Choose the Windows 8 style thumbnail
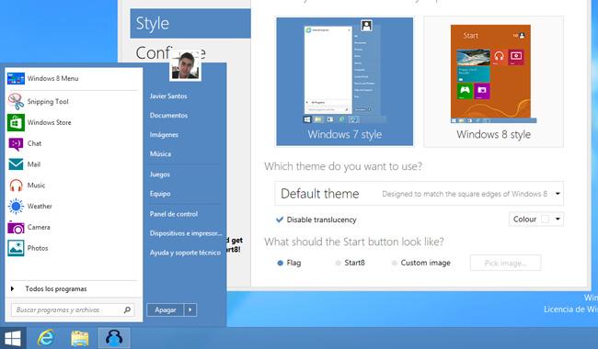The width and height of the screenshot is (598, 349). [493, 82]
